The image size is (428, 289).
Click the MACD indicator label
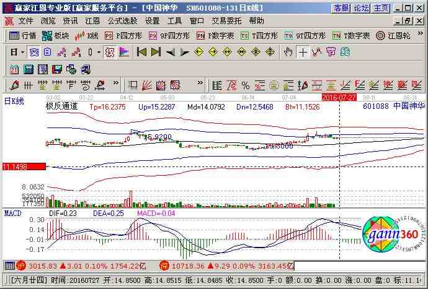click(x=12, y=214)
